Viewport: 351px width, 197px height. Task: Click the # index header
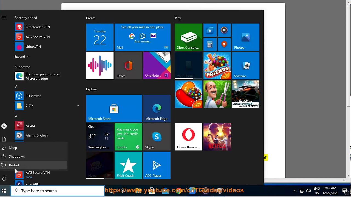16,86
